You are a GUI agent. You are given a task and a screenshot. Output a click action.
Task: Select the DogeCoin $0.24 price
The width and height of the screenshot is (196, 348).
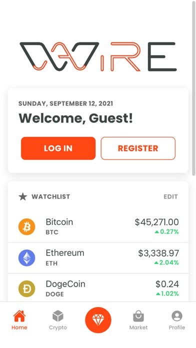pos(167,284)
